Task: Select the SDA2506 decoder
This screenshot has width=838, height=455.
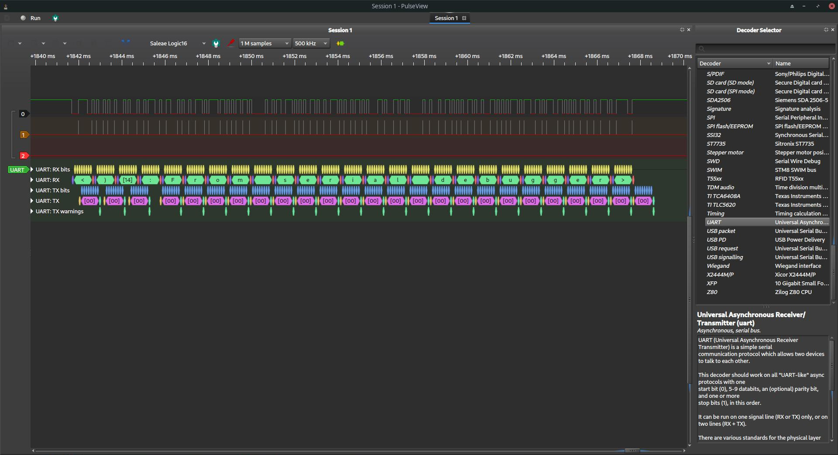Action: [x=766, y=100]
